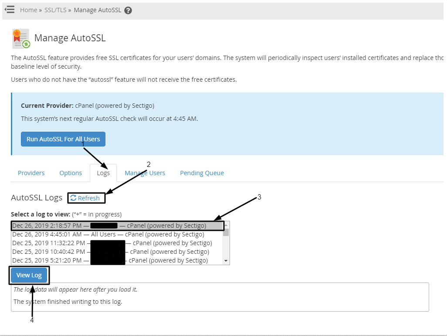This screenshot has width=447, height=336.
Task: Go to Home in the breadcrumb
Action: coord(28,10)
